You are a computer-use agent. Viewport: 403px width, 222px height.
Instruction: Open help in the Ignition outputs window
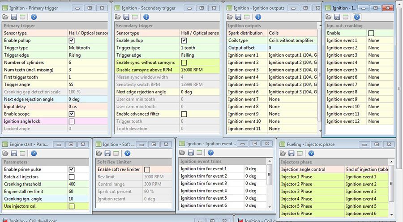[x=257, y=17]
